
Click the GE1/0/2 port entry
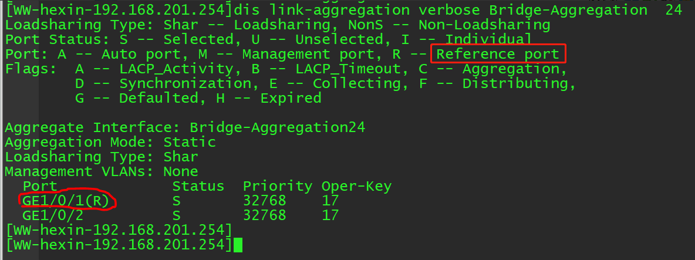(53, 215)
